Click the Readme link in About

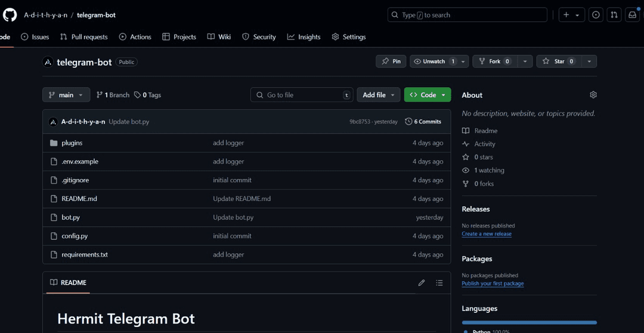point(479,131)
